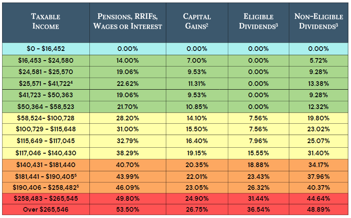Screen dimensions: 351x218
Task: Click the 26.75% capital gains cell
Action: point(197,209)
